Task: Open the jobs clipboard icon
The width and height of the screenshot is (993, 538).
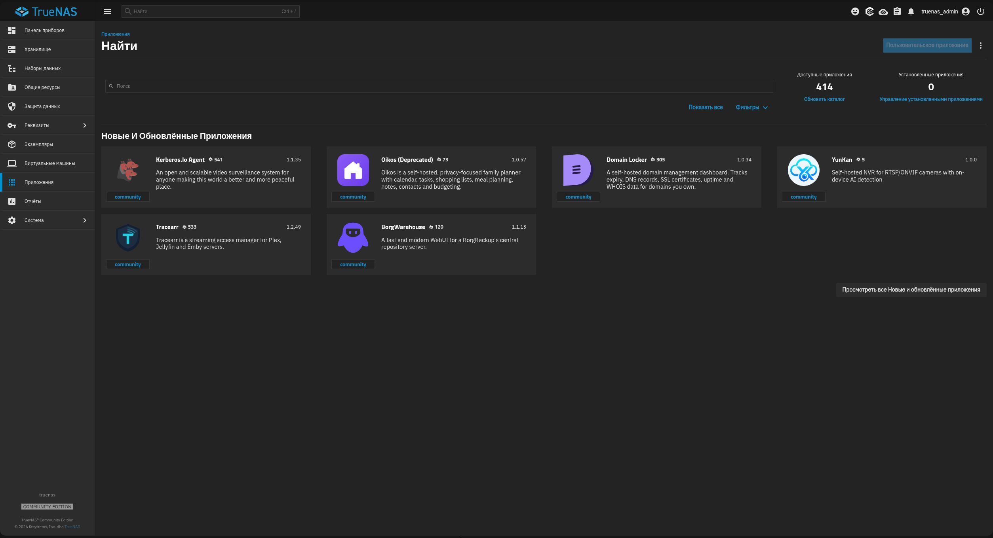Action: pyautogui.click(x=897, y=11)
